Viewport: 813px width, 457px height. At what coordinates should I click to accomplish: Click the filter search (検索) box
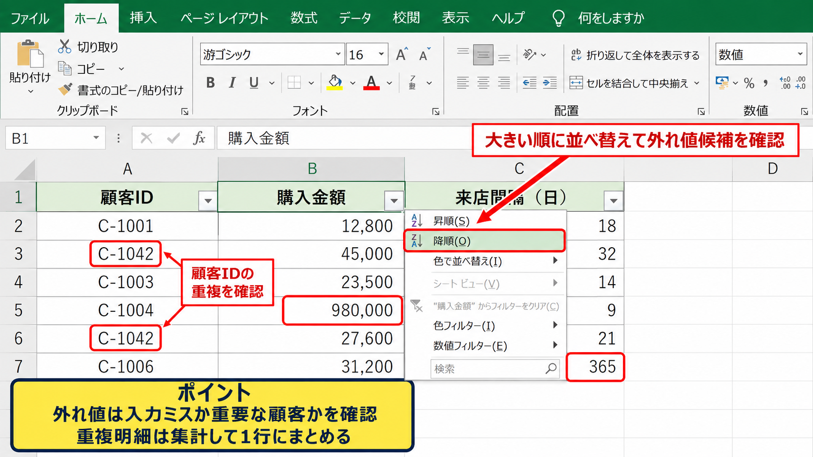point(495,369)
